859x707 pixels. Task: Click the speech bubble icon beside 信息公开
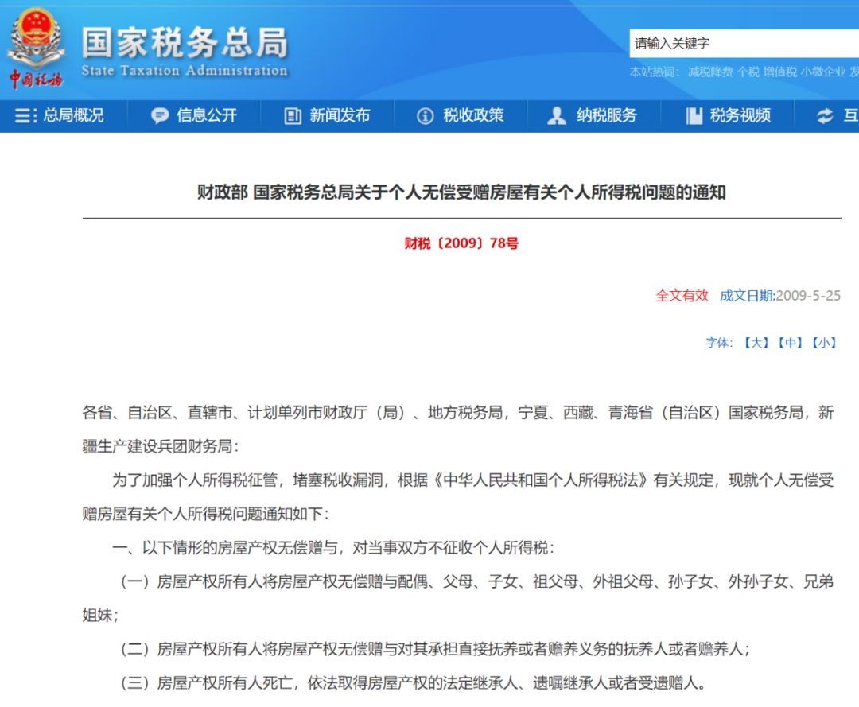click(160, 115)
